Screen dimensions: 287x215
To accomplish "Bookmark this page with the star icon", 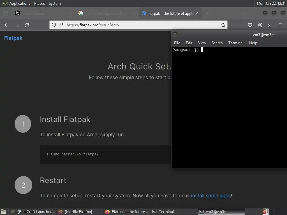I will (223, 25).
